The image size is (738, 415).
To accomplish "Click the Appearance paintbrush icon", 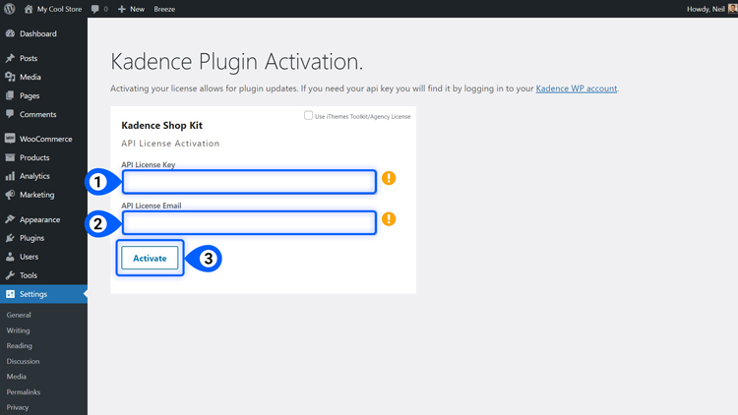I will click(10, 219).
